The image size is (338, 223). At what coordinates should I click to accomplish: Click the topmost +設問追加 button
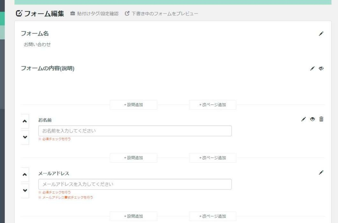133,105
